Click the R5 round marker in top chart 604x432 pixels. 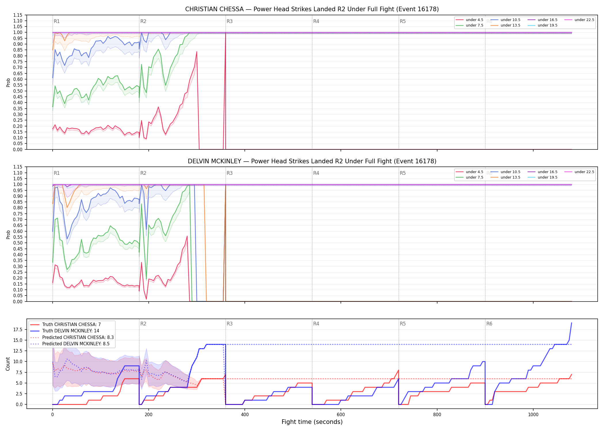pyautogui.click(x=403, y=21)
